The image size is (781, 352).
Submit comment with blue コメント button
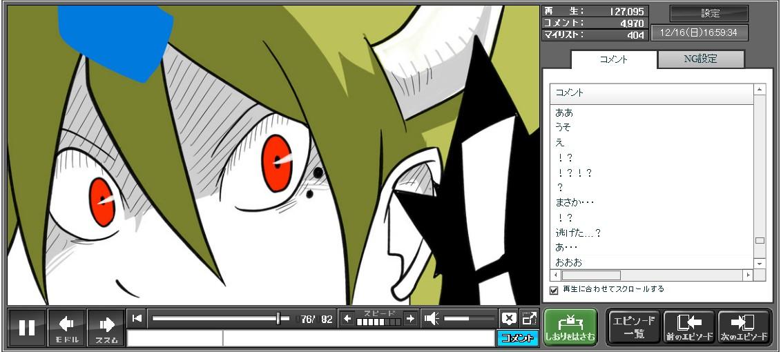pos(517,338)
